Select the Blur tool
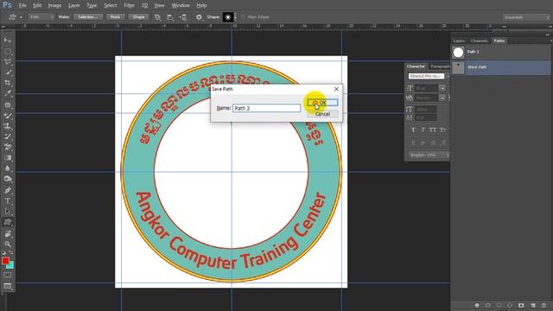This screenshot has width=553, height=311. click(x=8, y=168)
